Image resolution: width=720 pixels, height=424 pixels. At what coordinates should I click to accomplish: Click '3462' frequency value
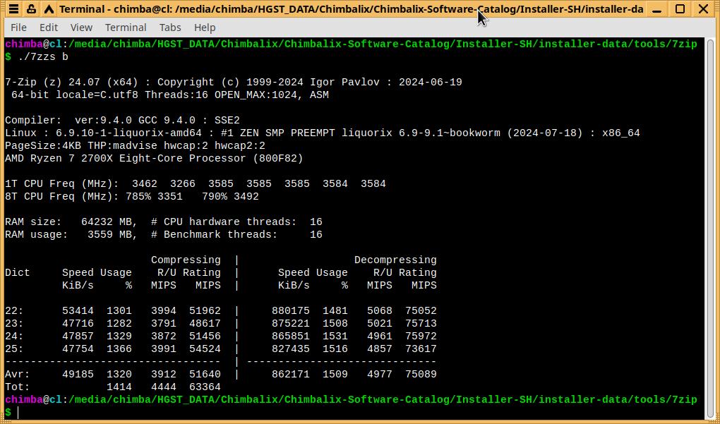click(x=144, y=184)
